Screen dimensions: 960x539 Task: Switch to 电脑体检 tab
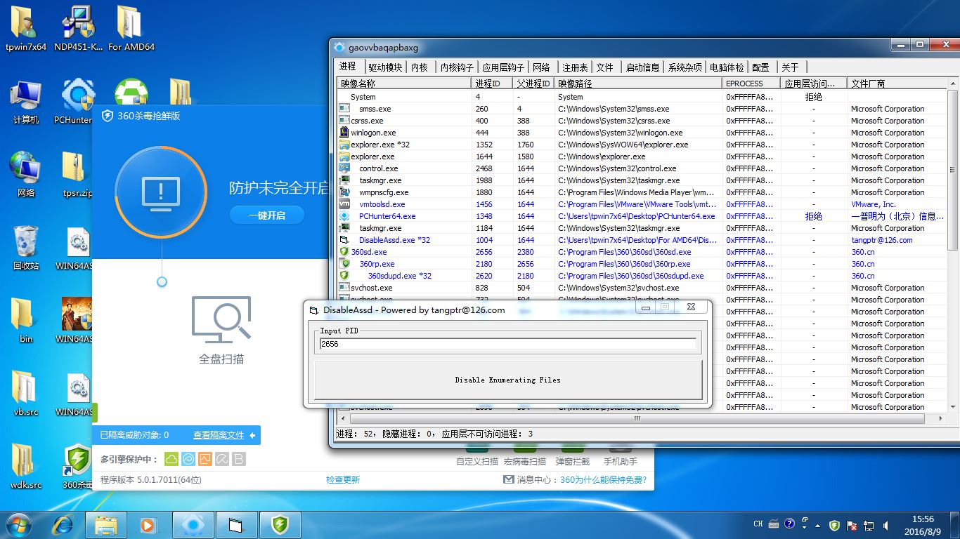pyautogui.click(x=727, y=67)
